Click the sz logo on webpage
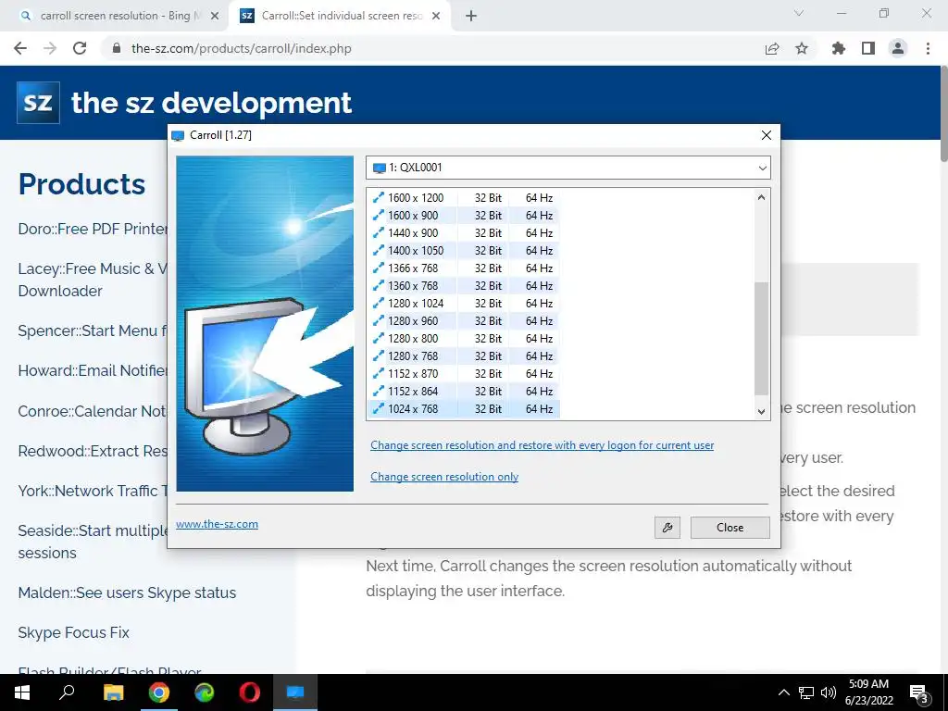Viewport: 948px width, 711px height. click(x=38, y=102)
